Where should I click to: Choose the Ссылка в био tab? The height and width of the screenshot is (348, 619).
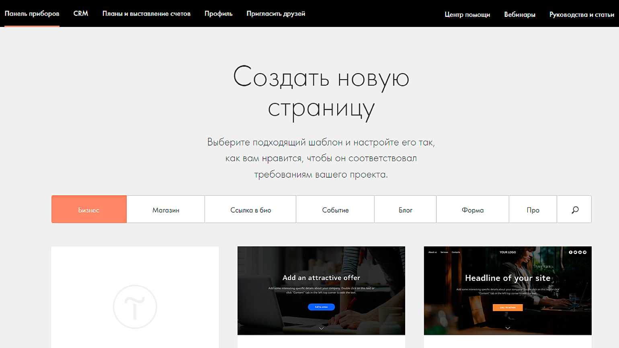click(250, 210)
